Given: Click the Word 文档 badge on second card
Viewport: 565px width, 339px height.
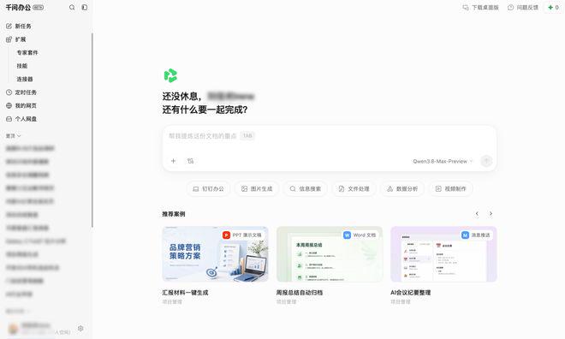Looking at the screenshot, I should 360,235.
